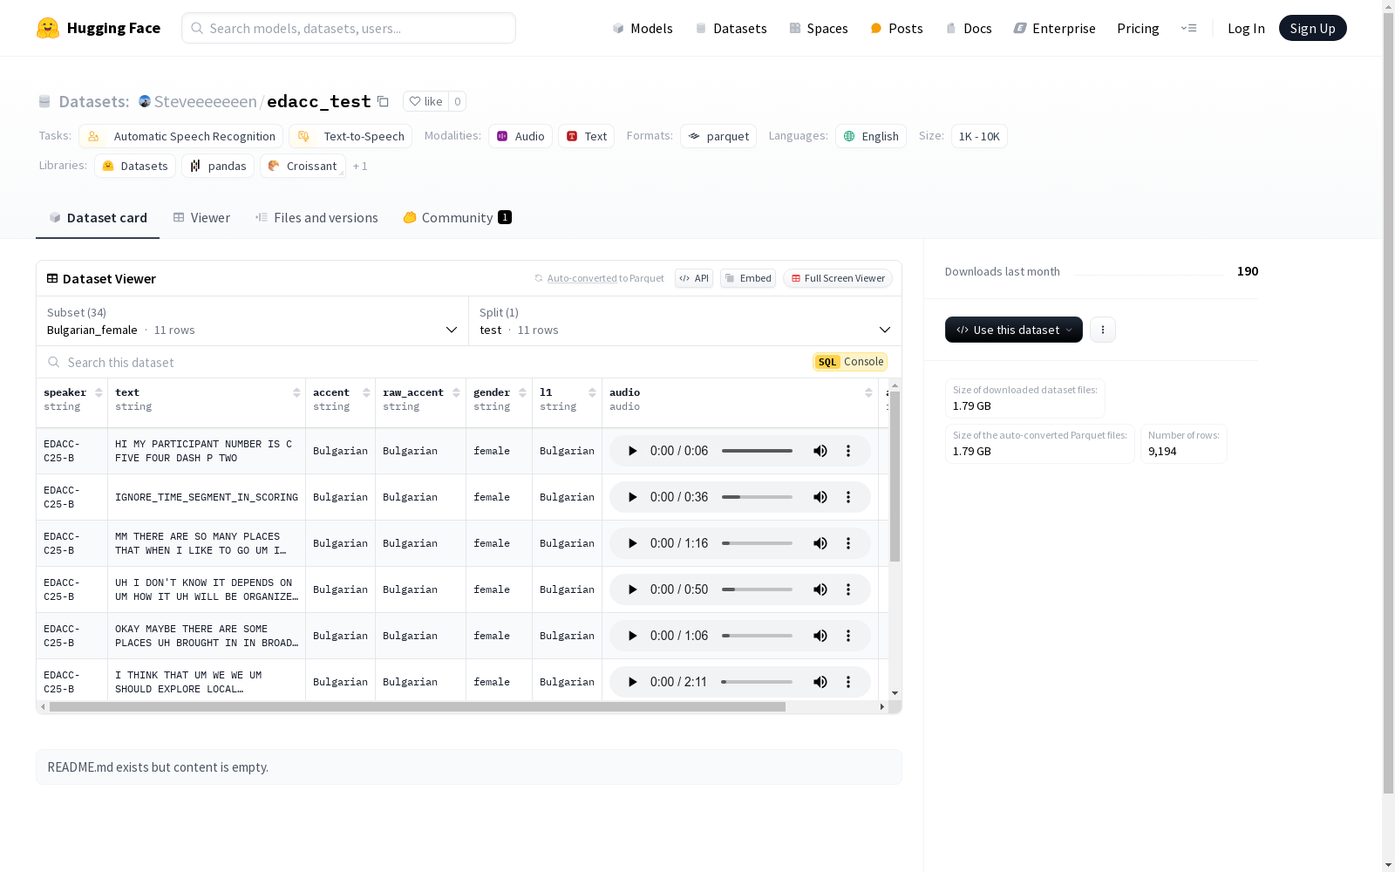Open more options for the 0:50 audio
Viewport: 1395px width, 872px height.
pyautogui.click(x=848, y=589)
